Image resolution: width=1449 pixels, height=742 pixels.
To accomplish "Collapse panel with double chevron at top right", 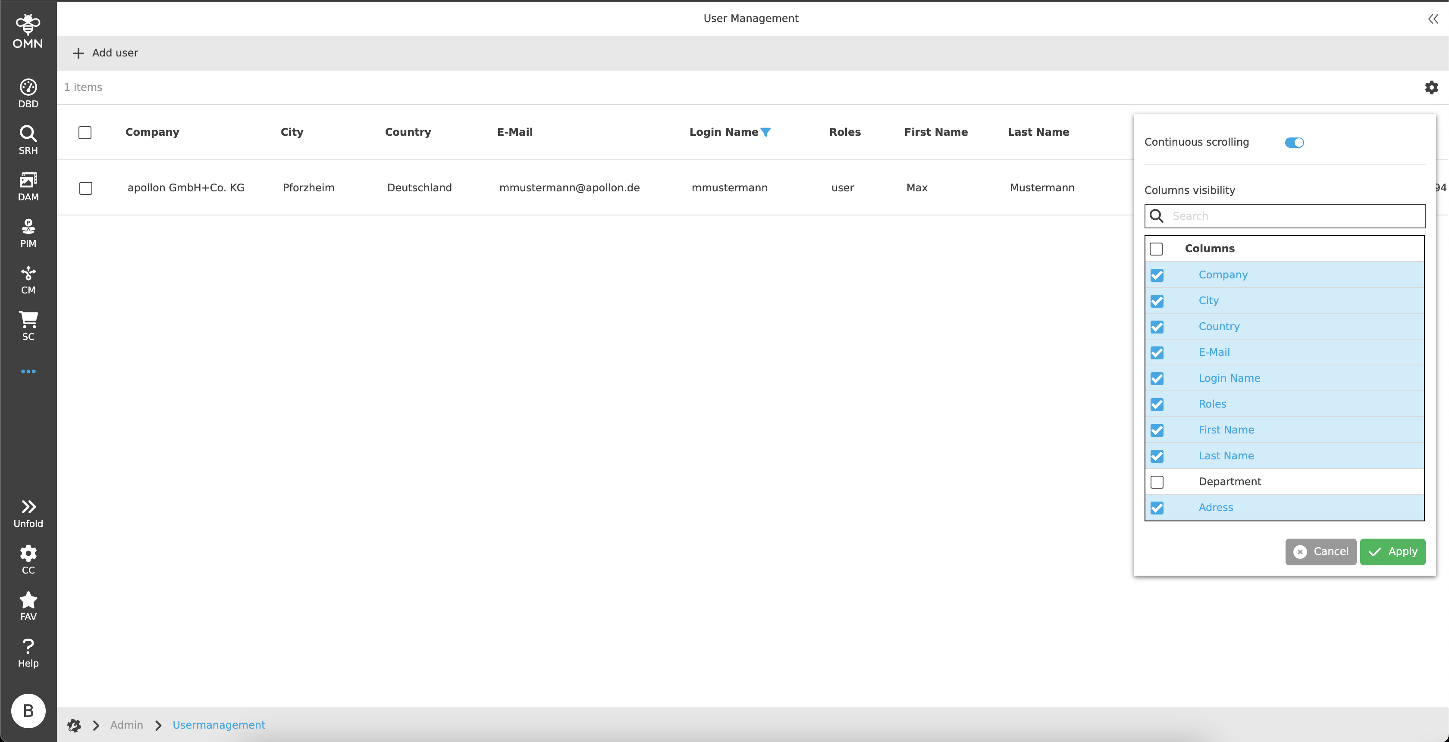I will [x=1433, y=19].
